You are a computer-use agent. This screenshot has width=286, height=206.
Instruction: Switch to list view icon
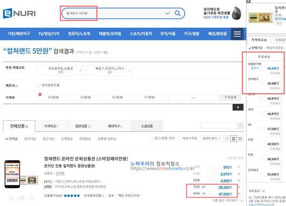227,139
